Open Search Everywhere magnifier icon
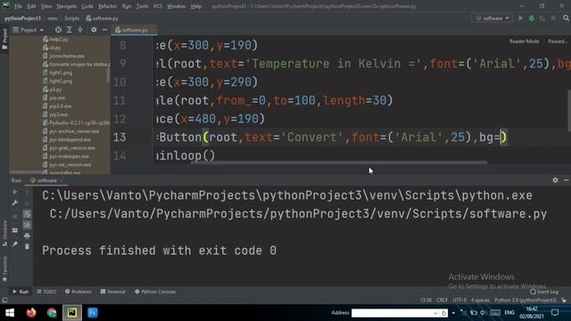The image size is (571, 321). click(x=566, y=18)
